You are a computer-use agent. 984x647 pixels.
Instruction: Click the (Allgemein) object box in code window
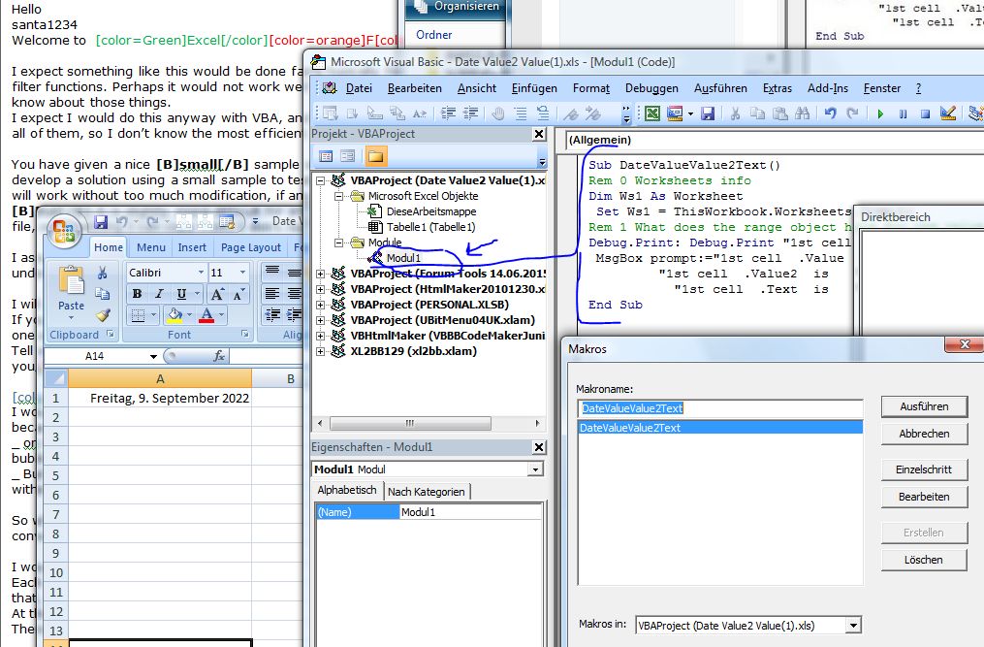coord(776,140)
